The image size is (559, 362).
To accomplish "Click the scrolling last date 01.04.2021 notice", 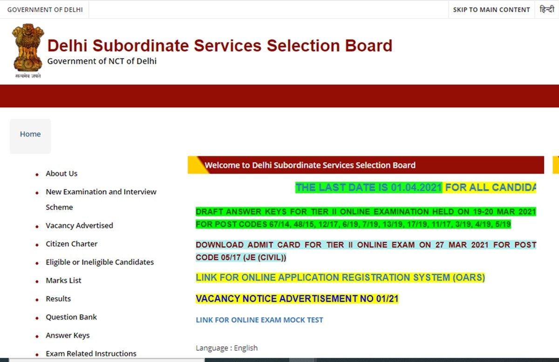I will 368,188.
